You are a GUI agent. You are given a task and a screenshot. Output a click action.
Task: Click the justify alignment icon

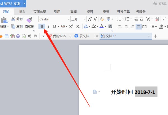[x=139, y=27]
